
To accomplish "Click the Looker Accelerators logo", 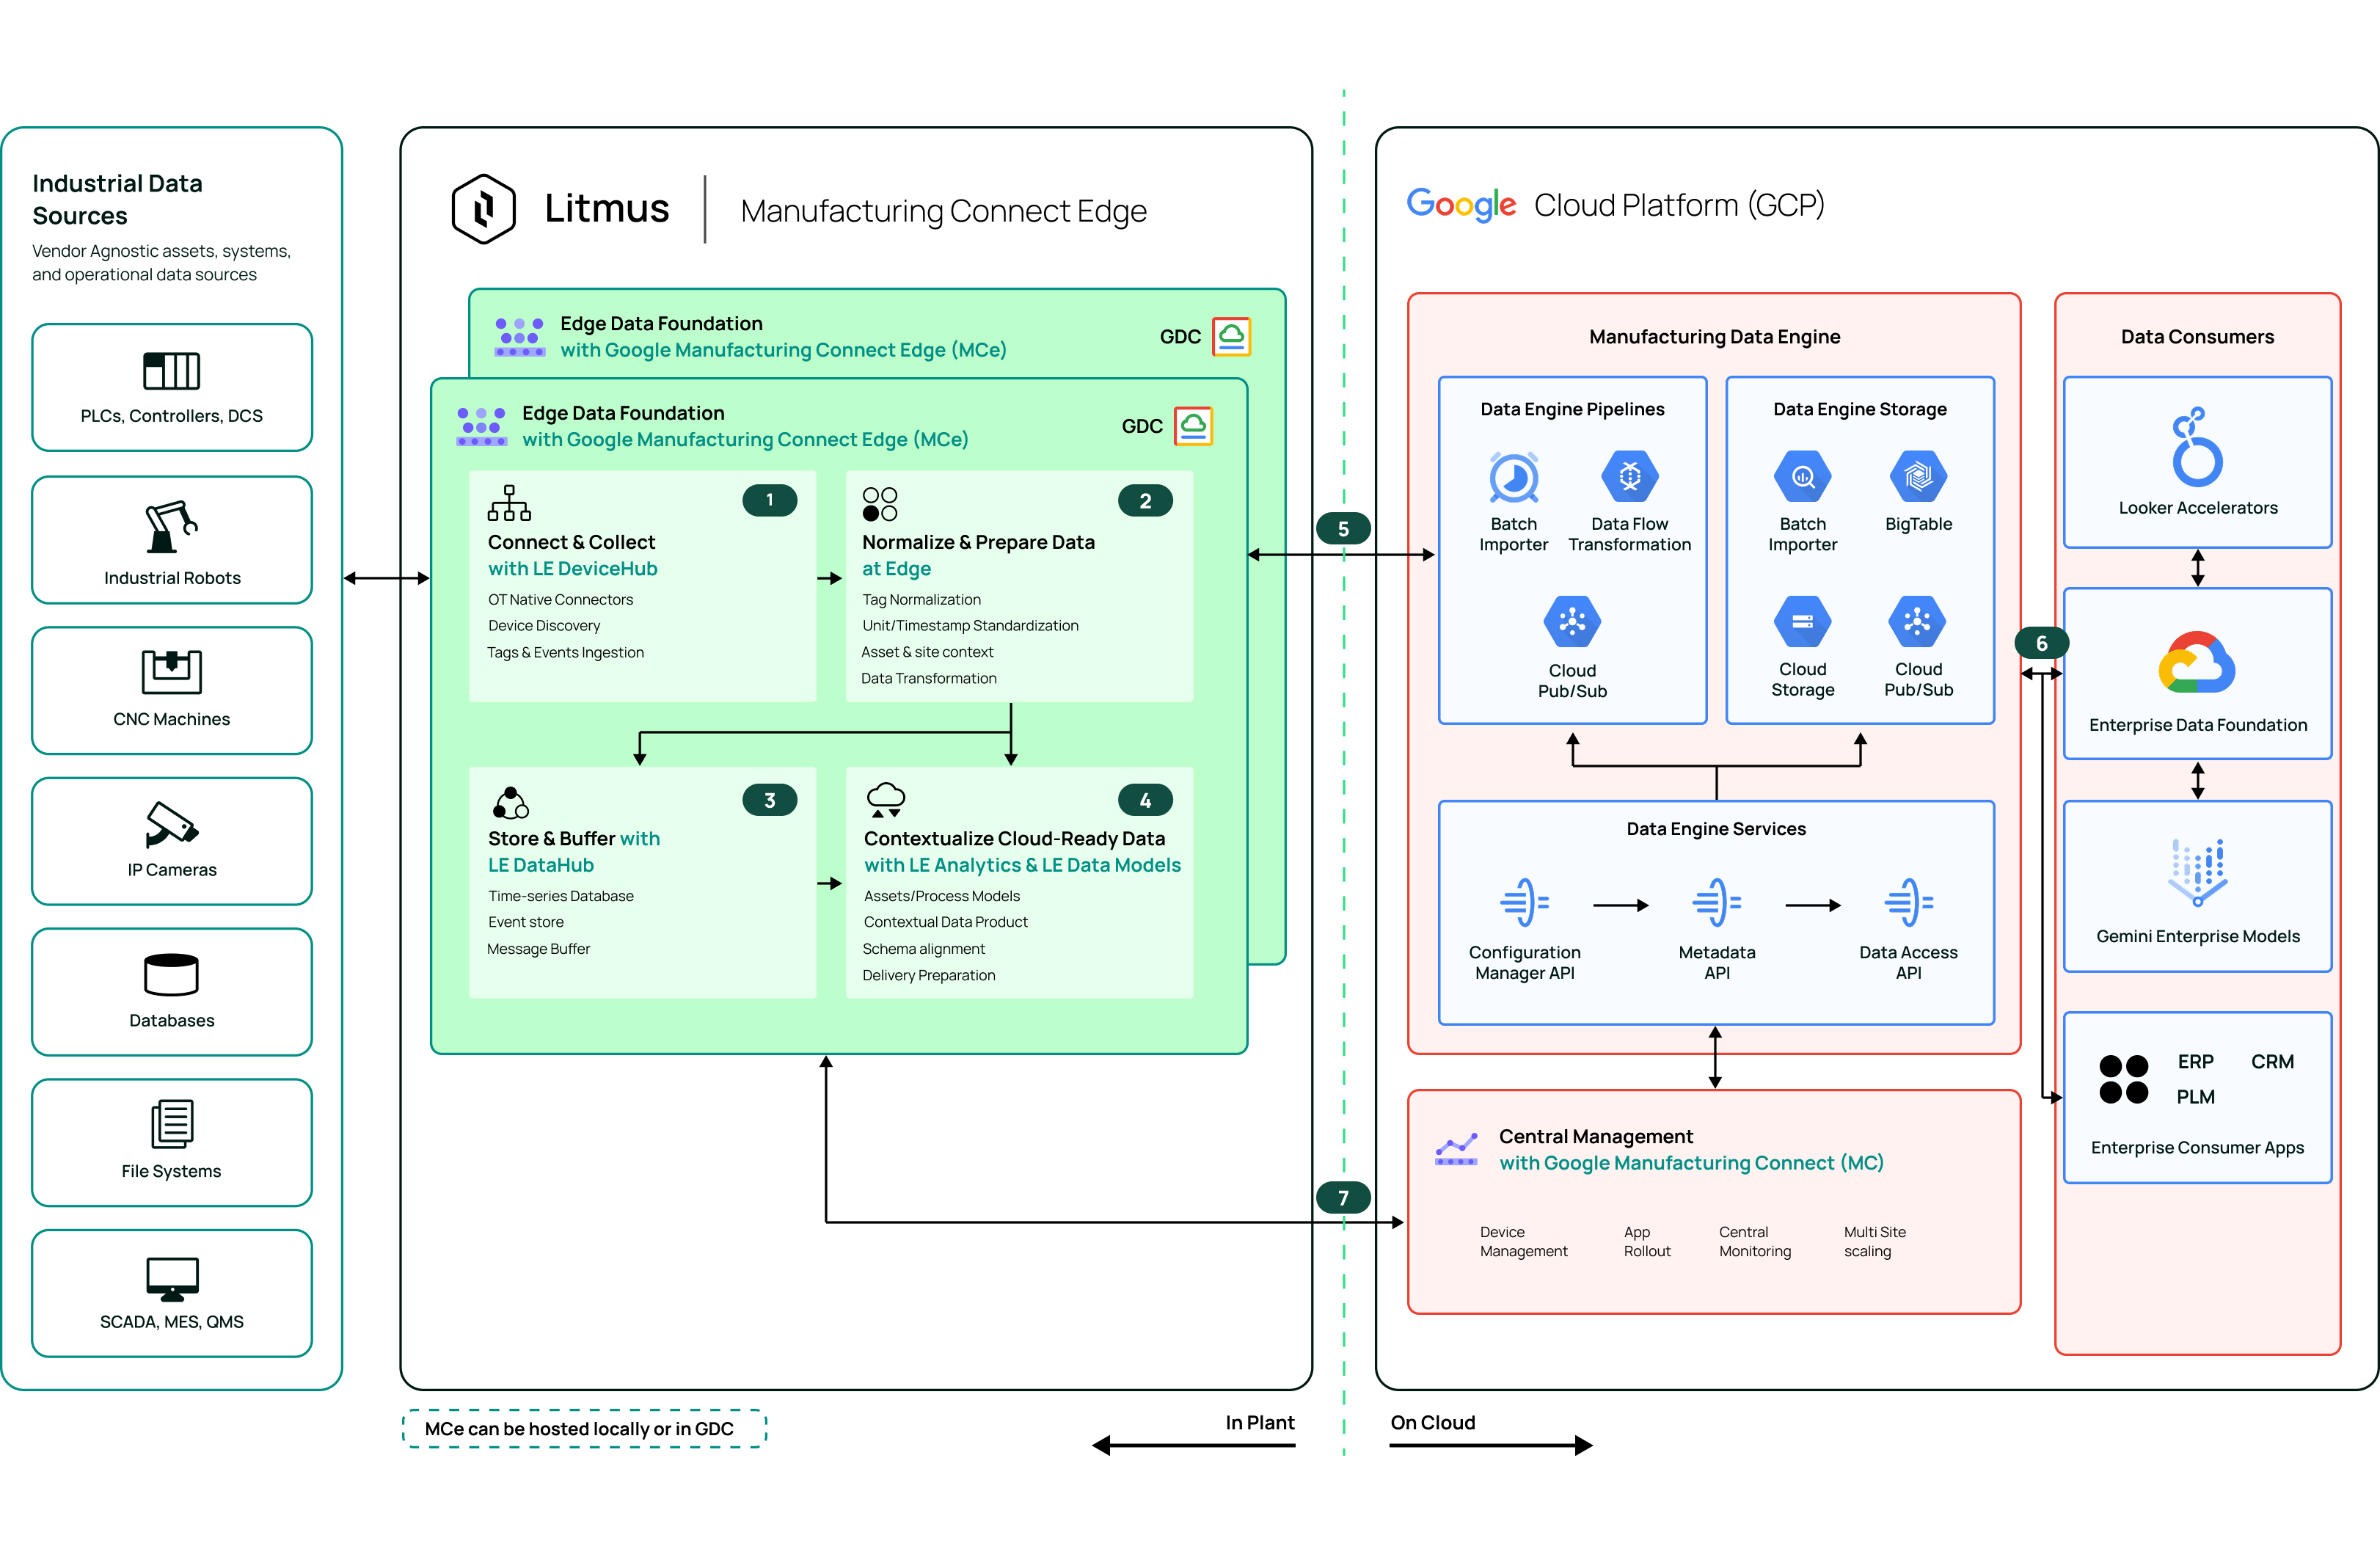I will 2197,446.
